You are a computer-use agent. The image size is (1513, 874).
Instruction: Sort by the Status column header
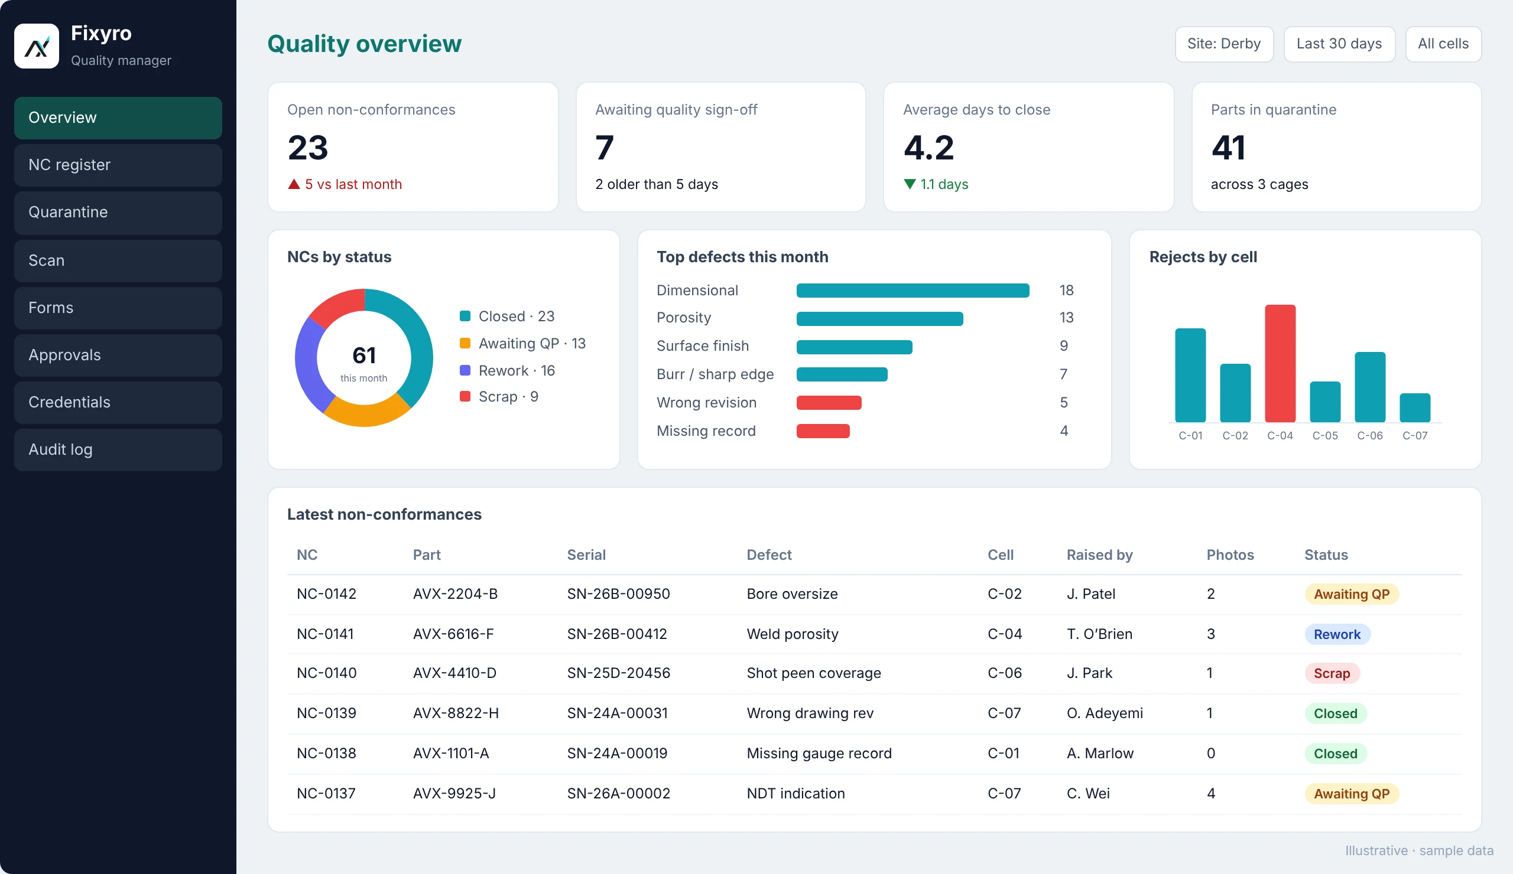coord(1326,555)
